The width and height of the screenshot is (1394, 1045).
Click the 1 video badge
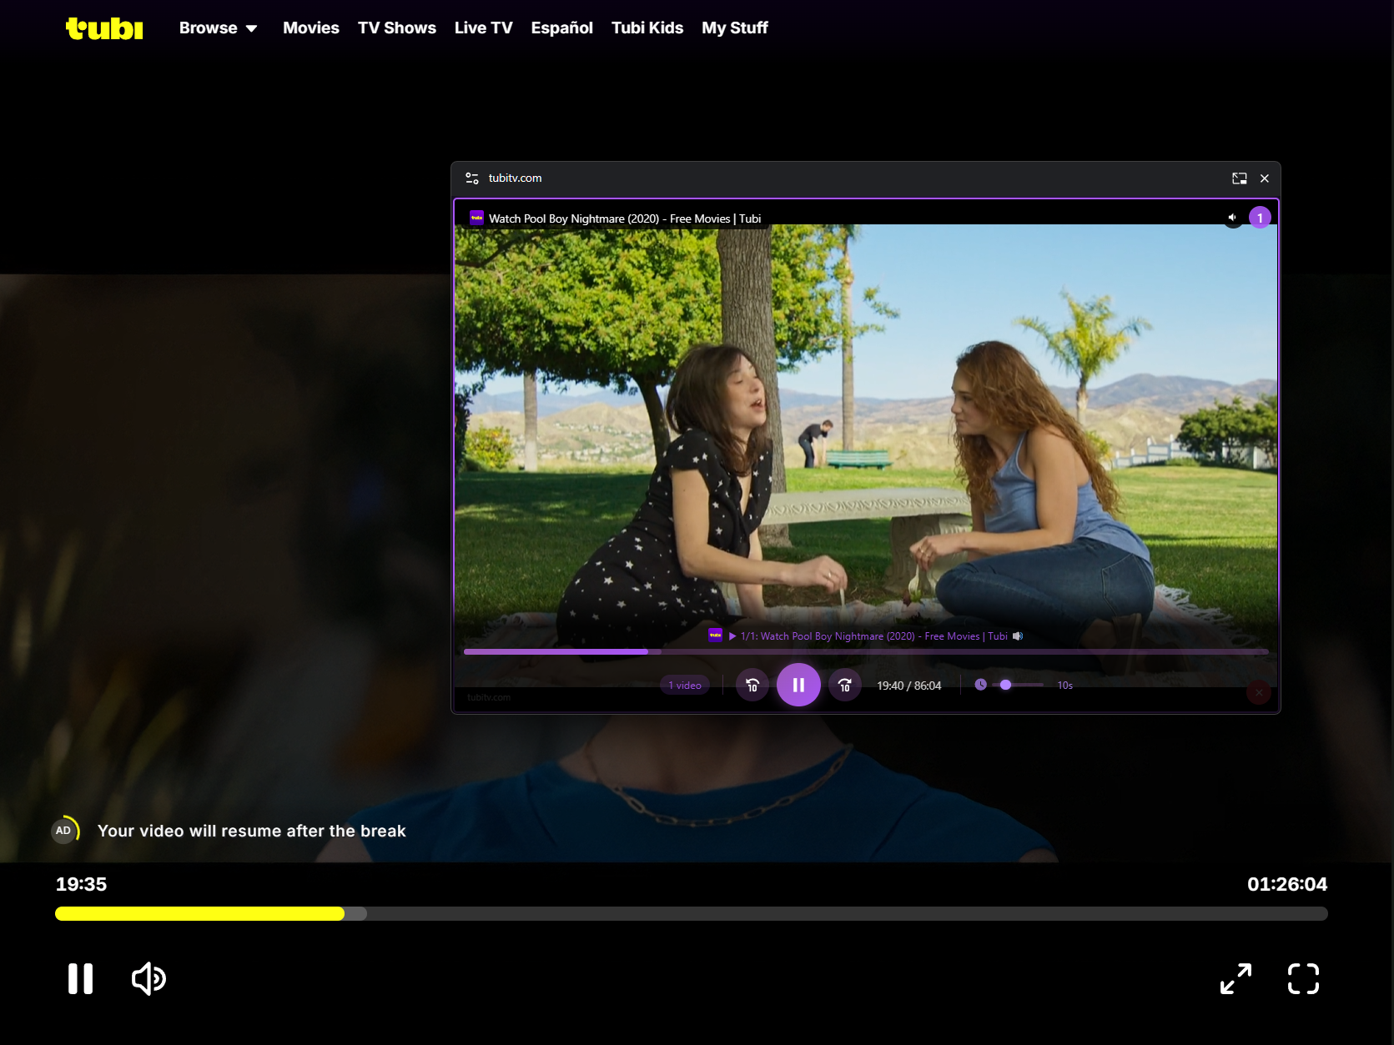pos(684,686)
